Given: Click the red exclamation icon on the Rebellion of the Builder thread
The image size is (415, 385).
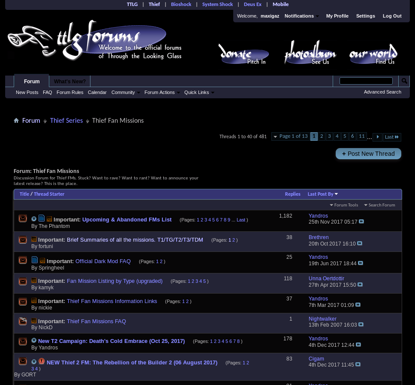Looking at the screenshot, I should click(x=42, y=361).
